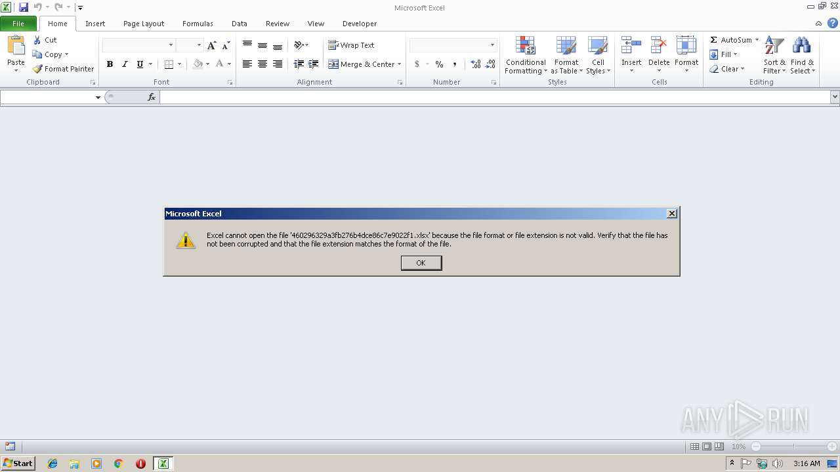Image resolution: width=840 pixels, height=472 pixels.
Task: Open Sort & Filter menu
Action: (x=774, y=55)
